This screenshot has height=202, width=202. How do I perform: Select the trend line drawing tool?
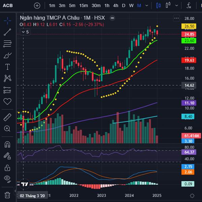tap(7, 32)
